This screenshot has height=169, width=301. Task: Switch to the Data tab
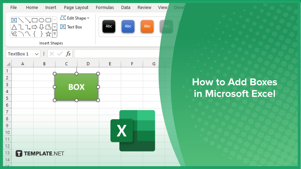126,8
